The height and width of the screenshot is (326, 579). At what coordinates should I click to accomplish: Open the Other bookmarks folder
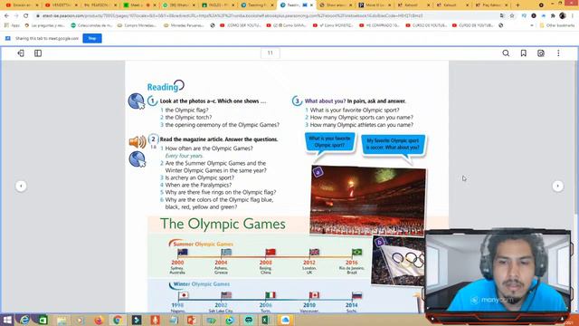(557, 25)
